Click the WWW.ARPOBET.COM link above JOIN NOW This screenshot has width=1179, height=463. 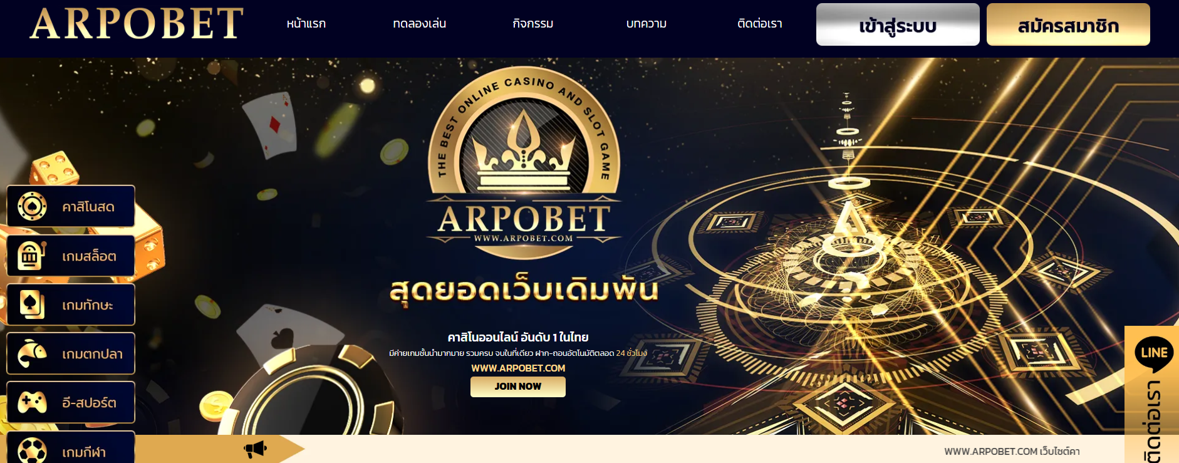(x=518, y=368)
